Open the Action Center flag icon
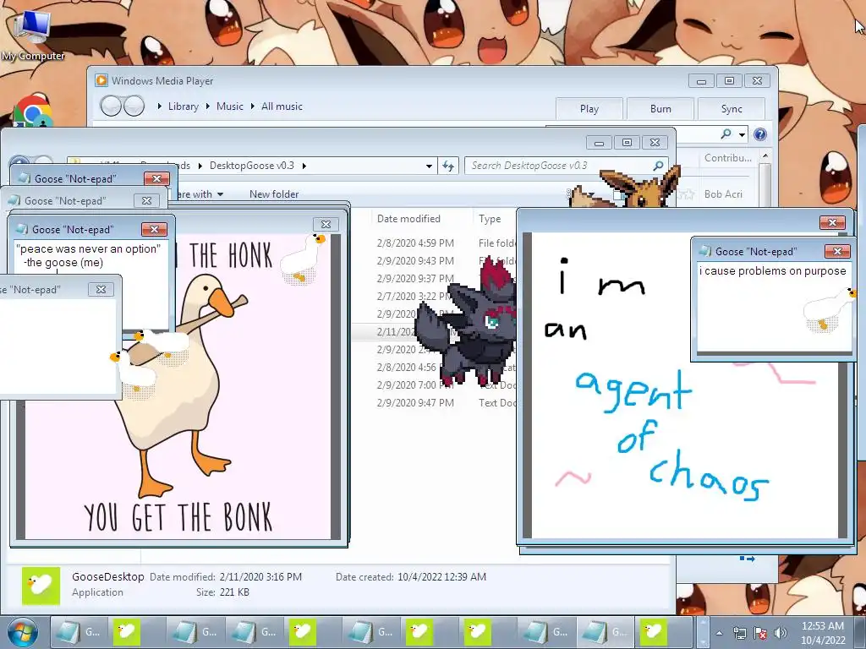Screen dimensions: 866x649 [760, 633]
